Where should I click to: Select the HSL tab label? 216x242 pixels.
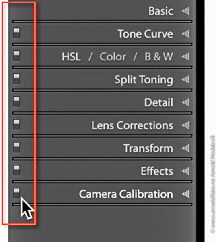click(x=71, y=56)
